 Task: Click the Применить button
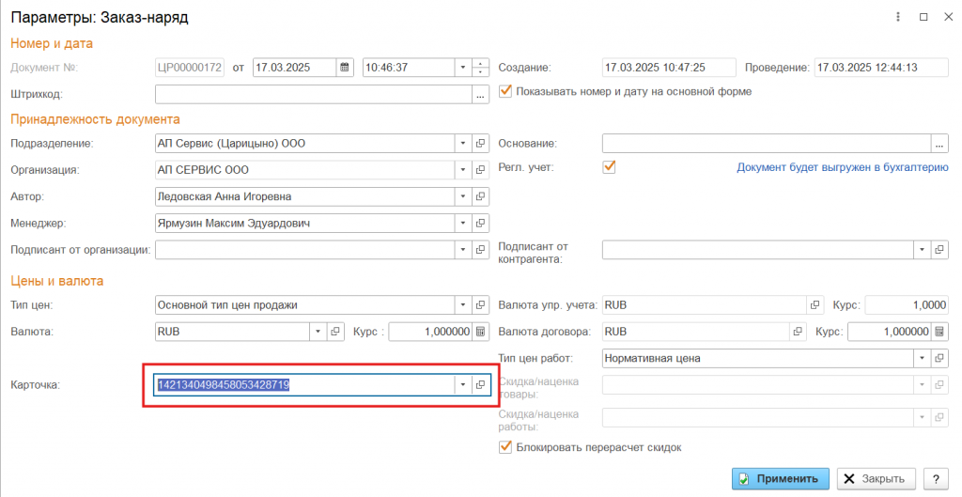pos(781,478)
